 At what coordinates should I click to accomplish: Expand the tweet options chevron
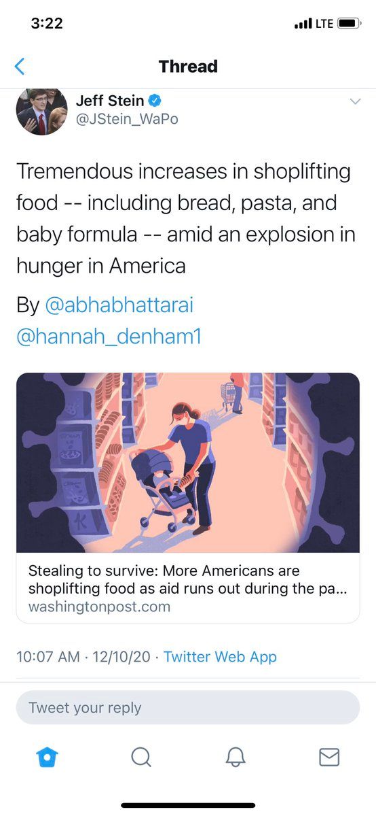click(x=354, y=102)
